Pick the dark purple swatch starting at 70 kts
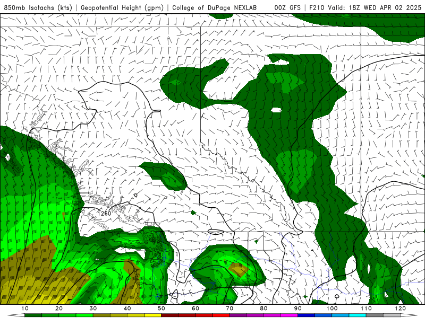425x318 pixels. click(238, 315)
